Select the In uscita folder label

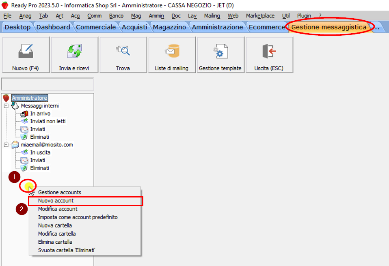41,152
